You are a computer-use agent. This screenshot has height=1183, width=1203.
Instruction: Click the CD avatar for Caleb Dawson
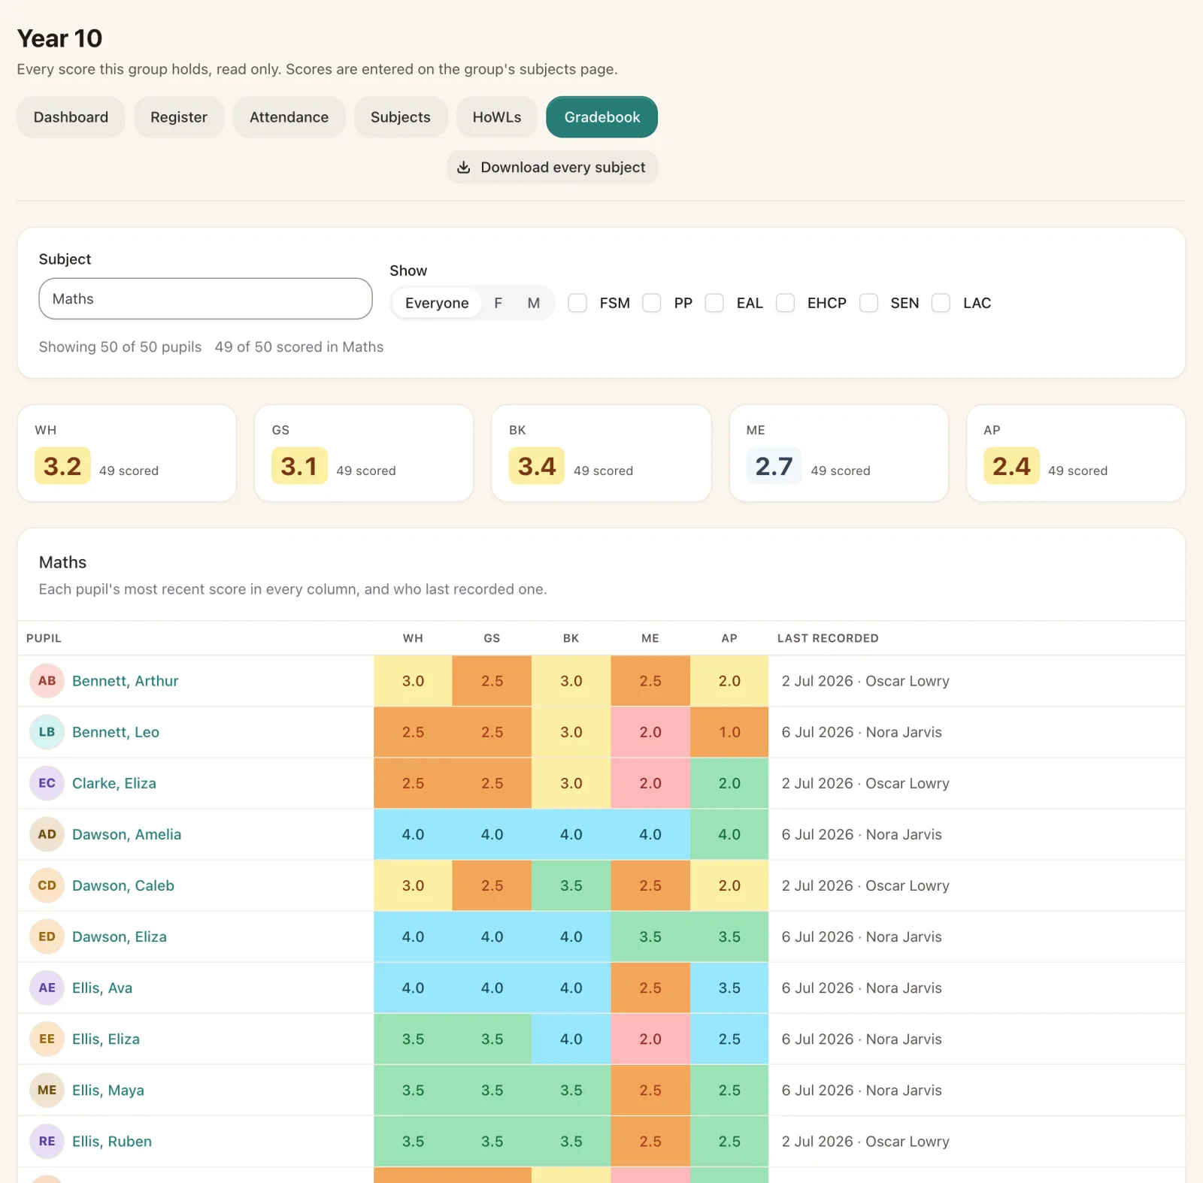47,885
